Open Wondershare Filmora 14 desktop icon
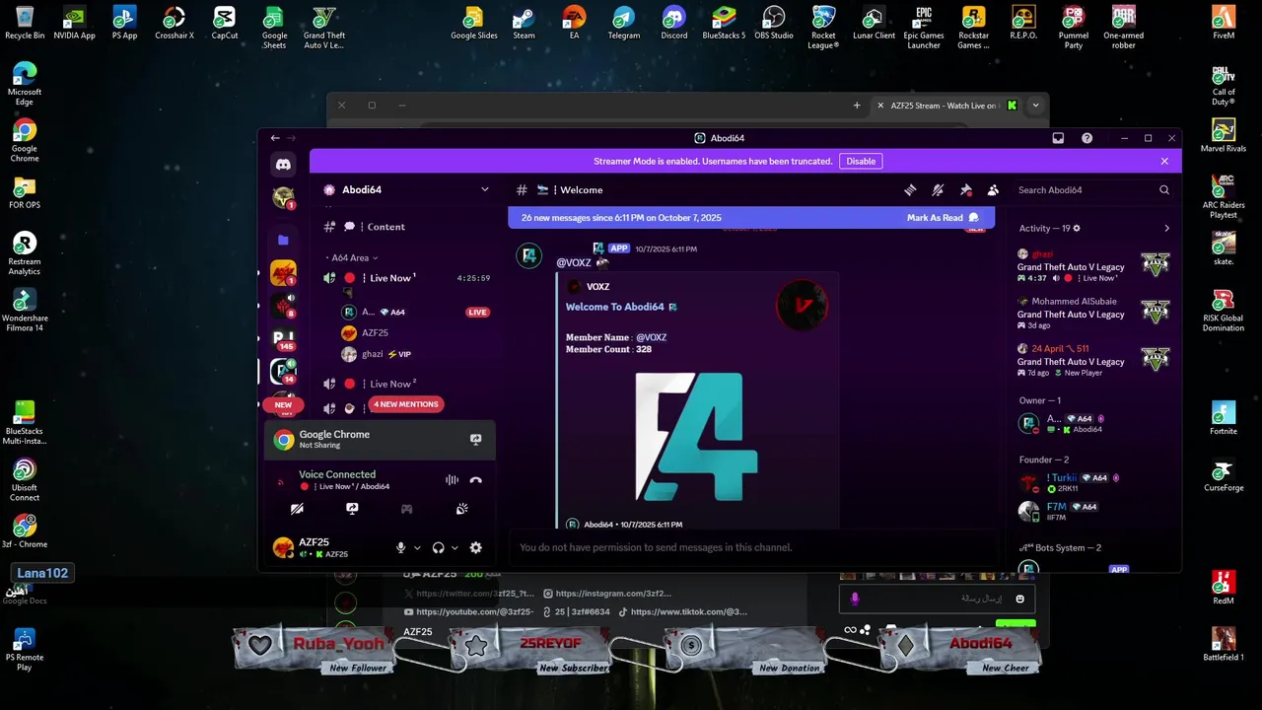The height and width of the screenshot is (710, 1262). point(25,311)
